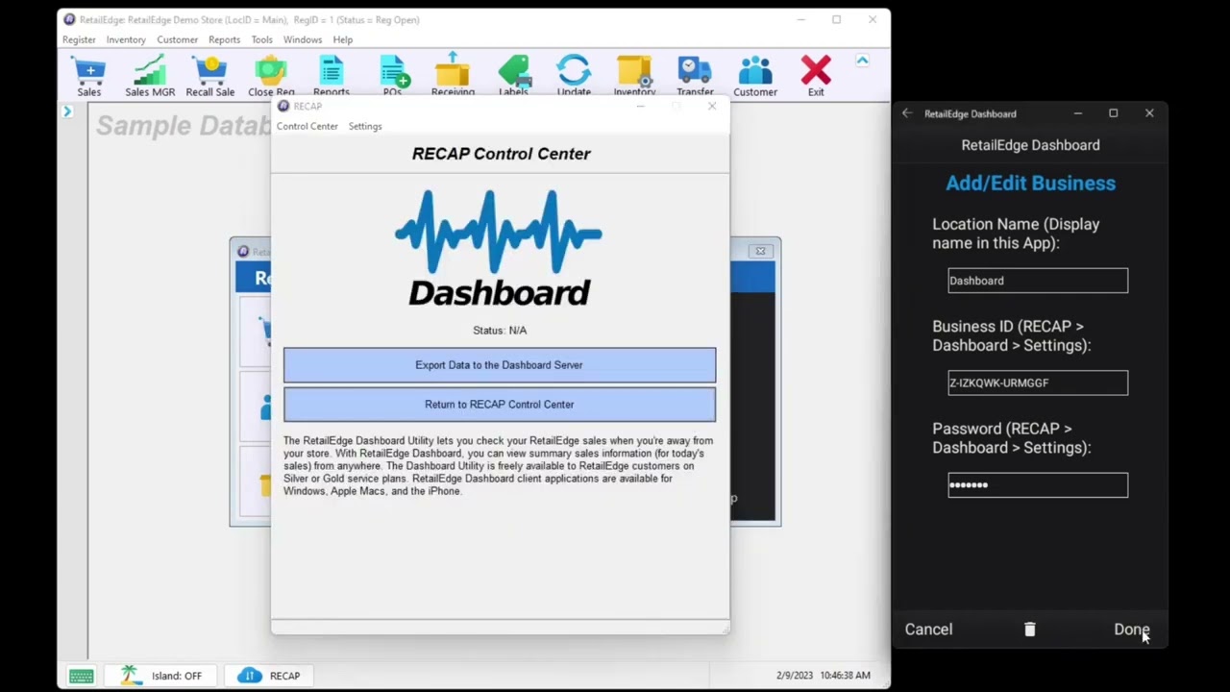Click Export Data to the Dashboard Server
The image size is (1230, 692).
coord(500,365)
